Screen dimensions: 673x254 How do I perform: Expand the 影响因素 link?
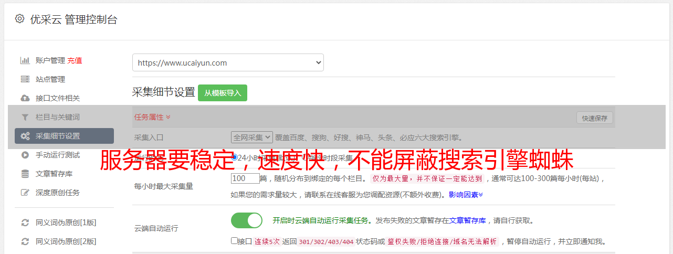click(466, 195)
